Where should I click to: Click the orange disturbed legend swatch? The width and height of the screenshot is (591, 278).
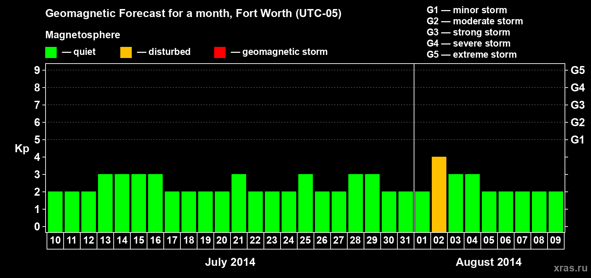pos(126,52)
